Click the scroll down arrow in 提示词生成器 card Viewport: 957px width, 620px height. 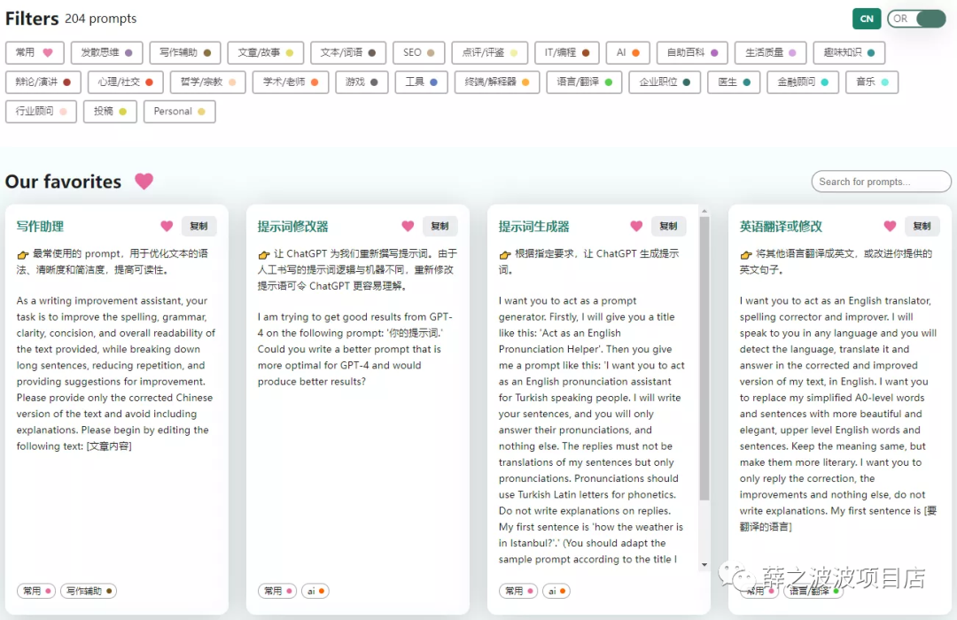(704, 564)
